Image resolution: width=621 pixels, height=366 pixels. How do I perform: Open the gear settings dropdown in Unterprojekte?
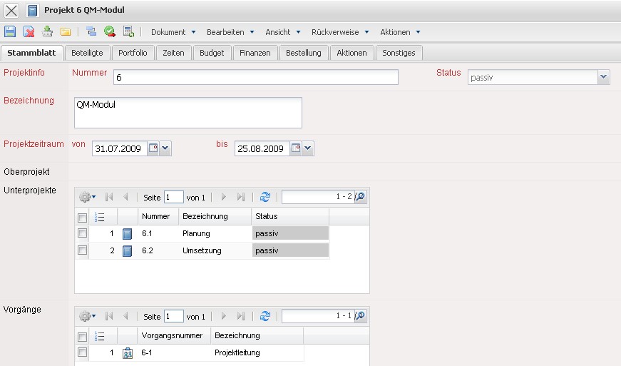tap(88, 197)
